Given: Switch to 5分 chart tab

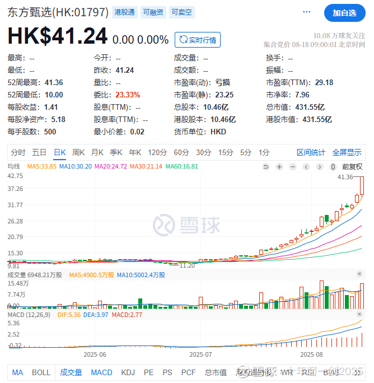Looking at the screenshot, I should pyautogui.click(x=245, y=153).
